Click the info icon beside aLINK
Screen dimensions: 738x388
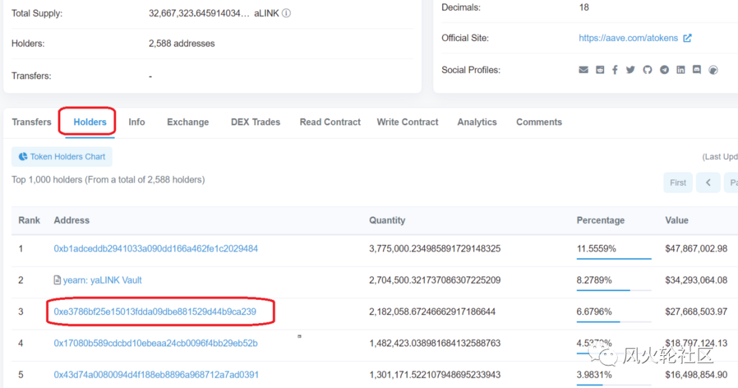286,13
